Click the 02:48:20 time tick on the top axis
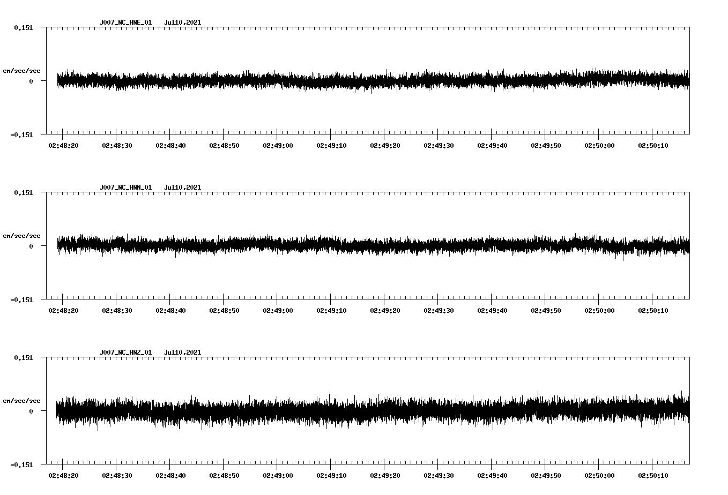728x495 pixels. pyautogui.click(x=62, y=144)
